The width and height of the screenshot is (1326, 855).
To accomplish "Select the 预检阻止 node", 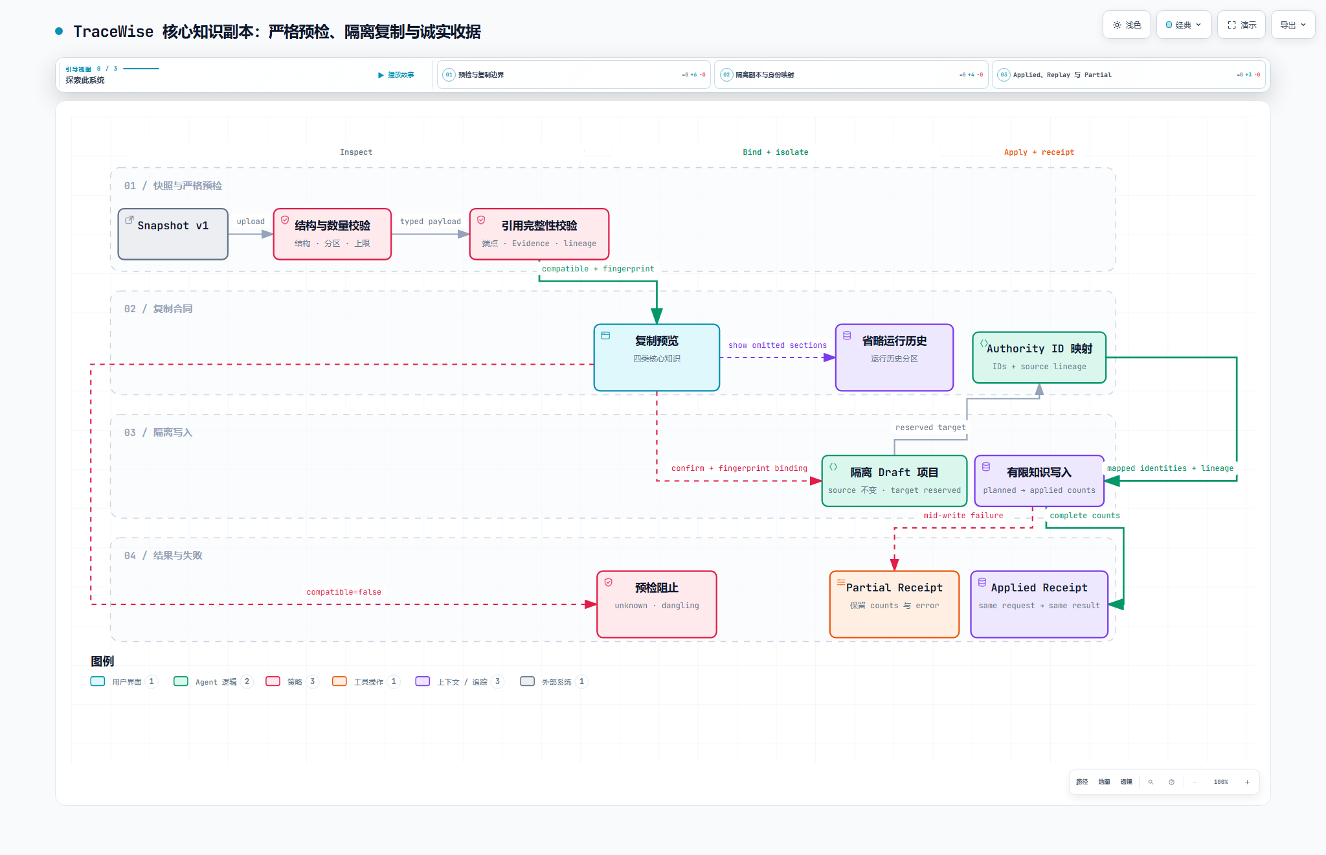I will (657, 604).
